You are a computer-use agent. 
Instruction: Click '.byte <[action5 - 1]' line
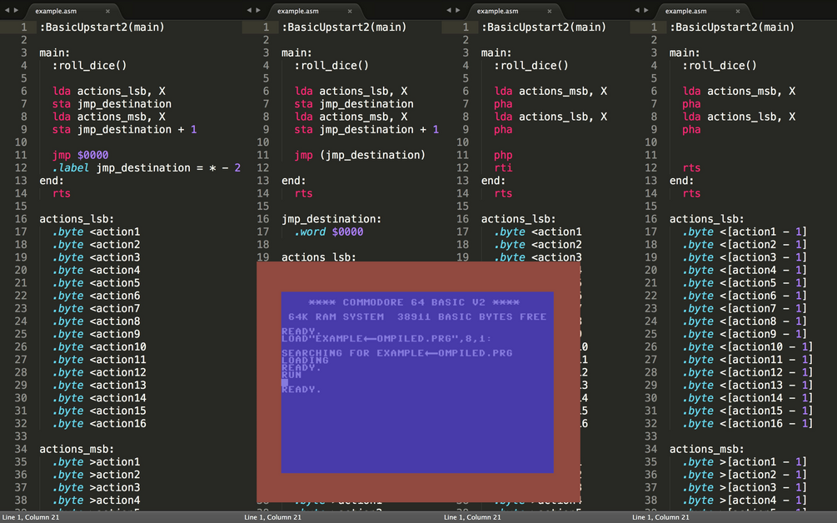coord(744,283)
